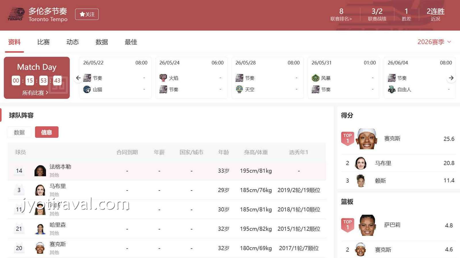Screen dimensions: 460x258
Task: Switch to the 资料 tab
Action: [14, 42]
